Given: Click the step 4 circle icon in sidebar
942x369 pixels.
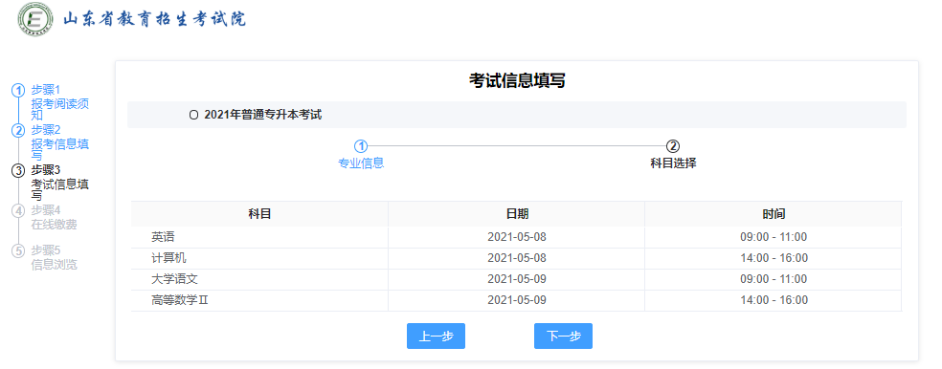Looking at the screenshot, I should click(18, 210).
